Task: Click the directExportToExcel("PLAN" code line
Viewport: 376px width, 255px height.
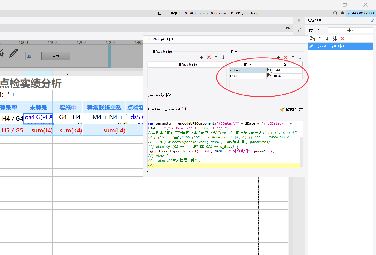Action: coord(211,151)
